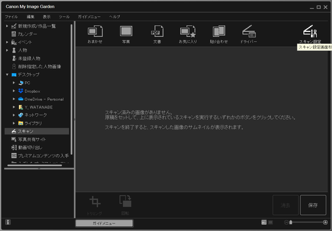Open the Tools (ツール) menu

coord(65,17)
